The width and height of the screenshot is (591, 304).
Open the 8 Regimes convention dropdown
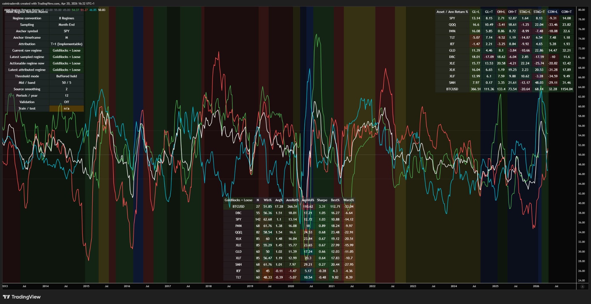66,18
